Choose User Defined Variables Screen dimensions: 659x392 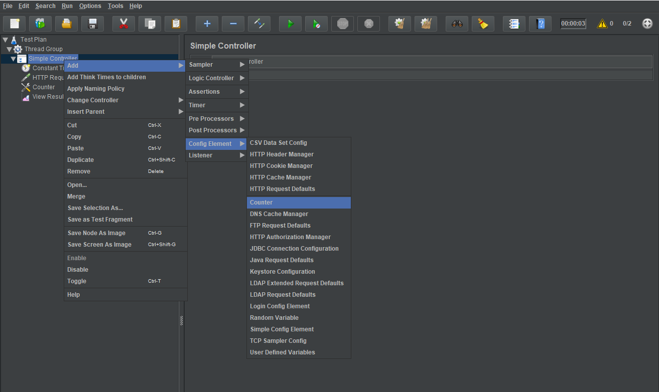point(299,352)
